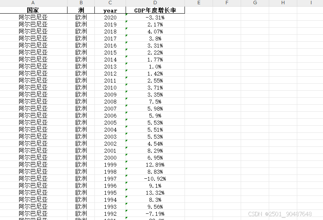
Task: Select the cell with year 2016
Action: click(110, 46)
